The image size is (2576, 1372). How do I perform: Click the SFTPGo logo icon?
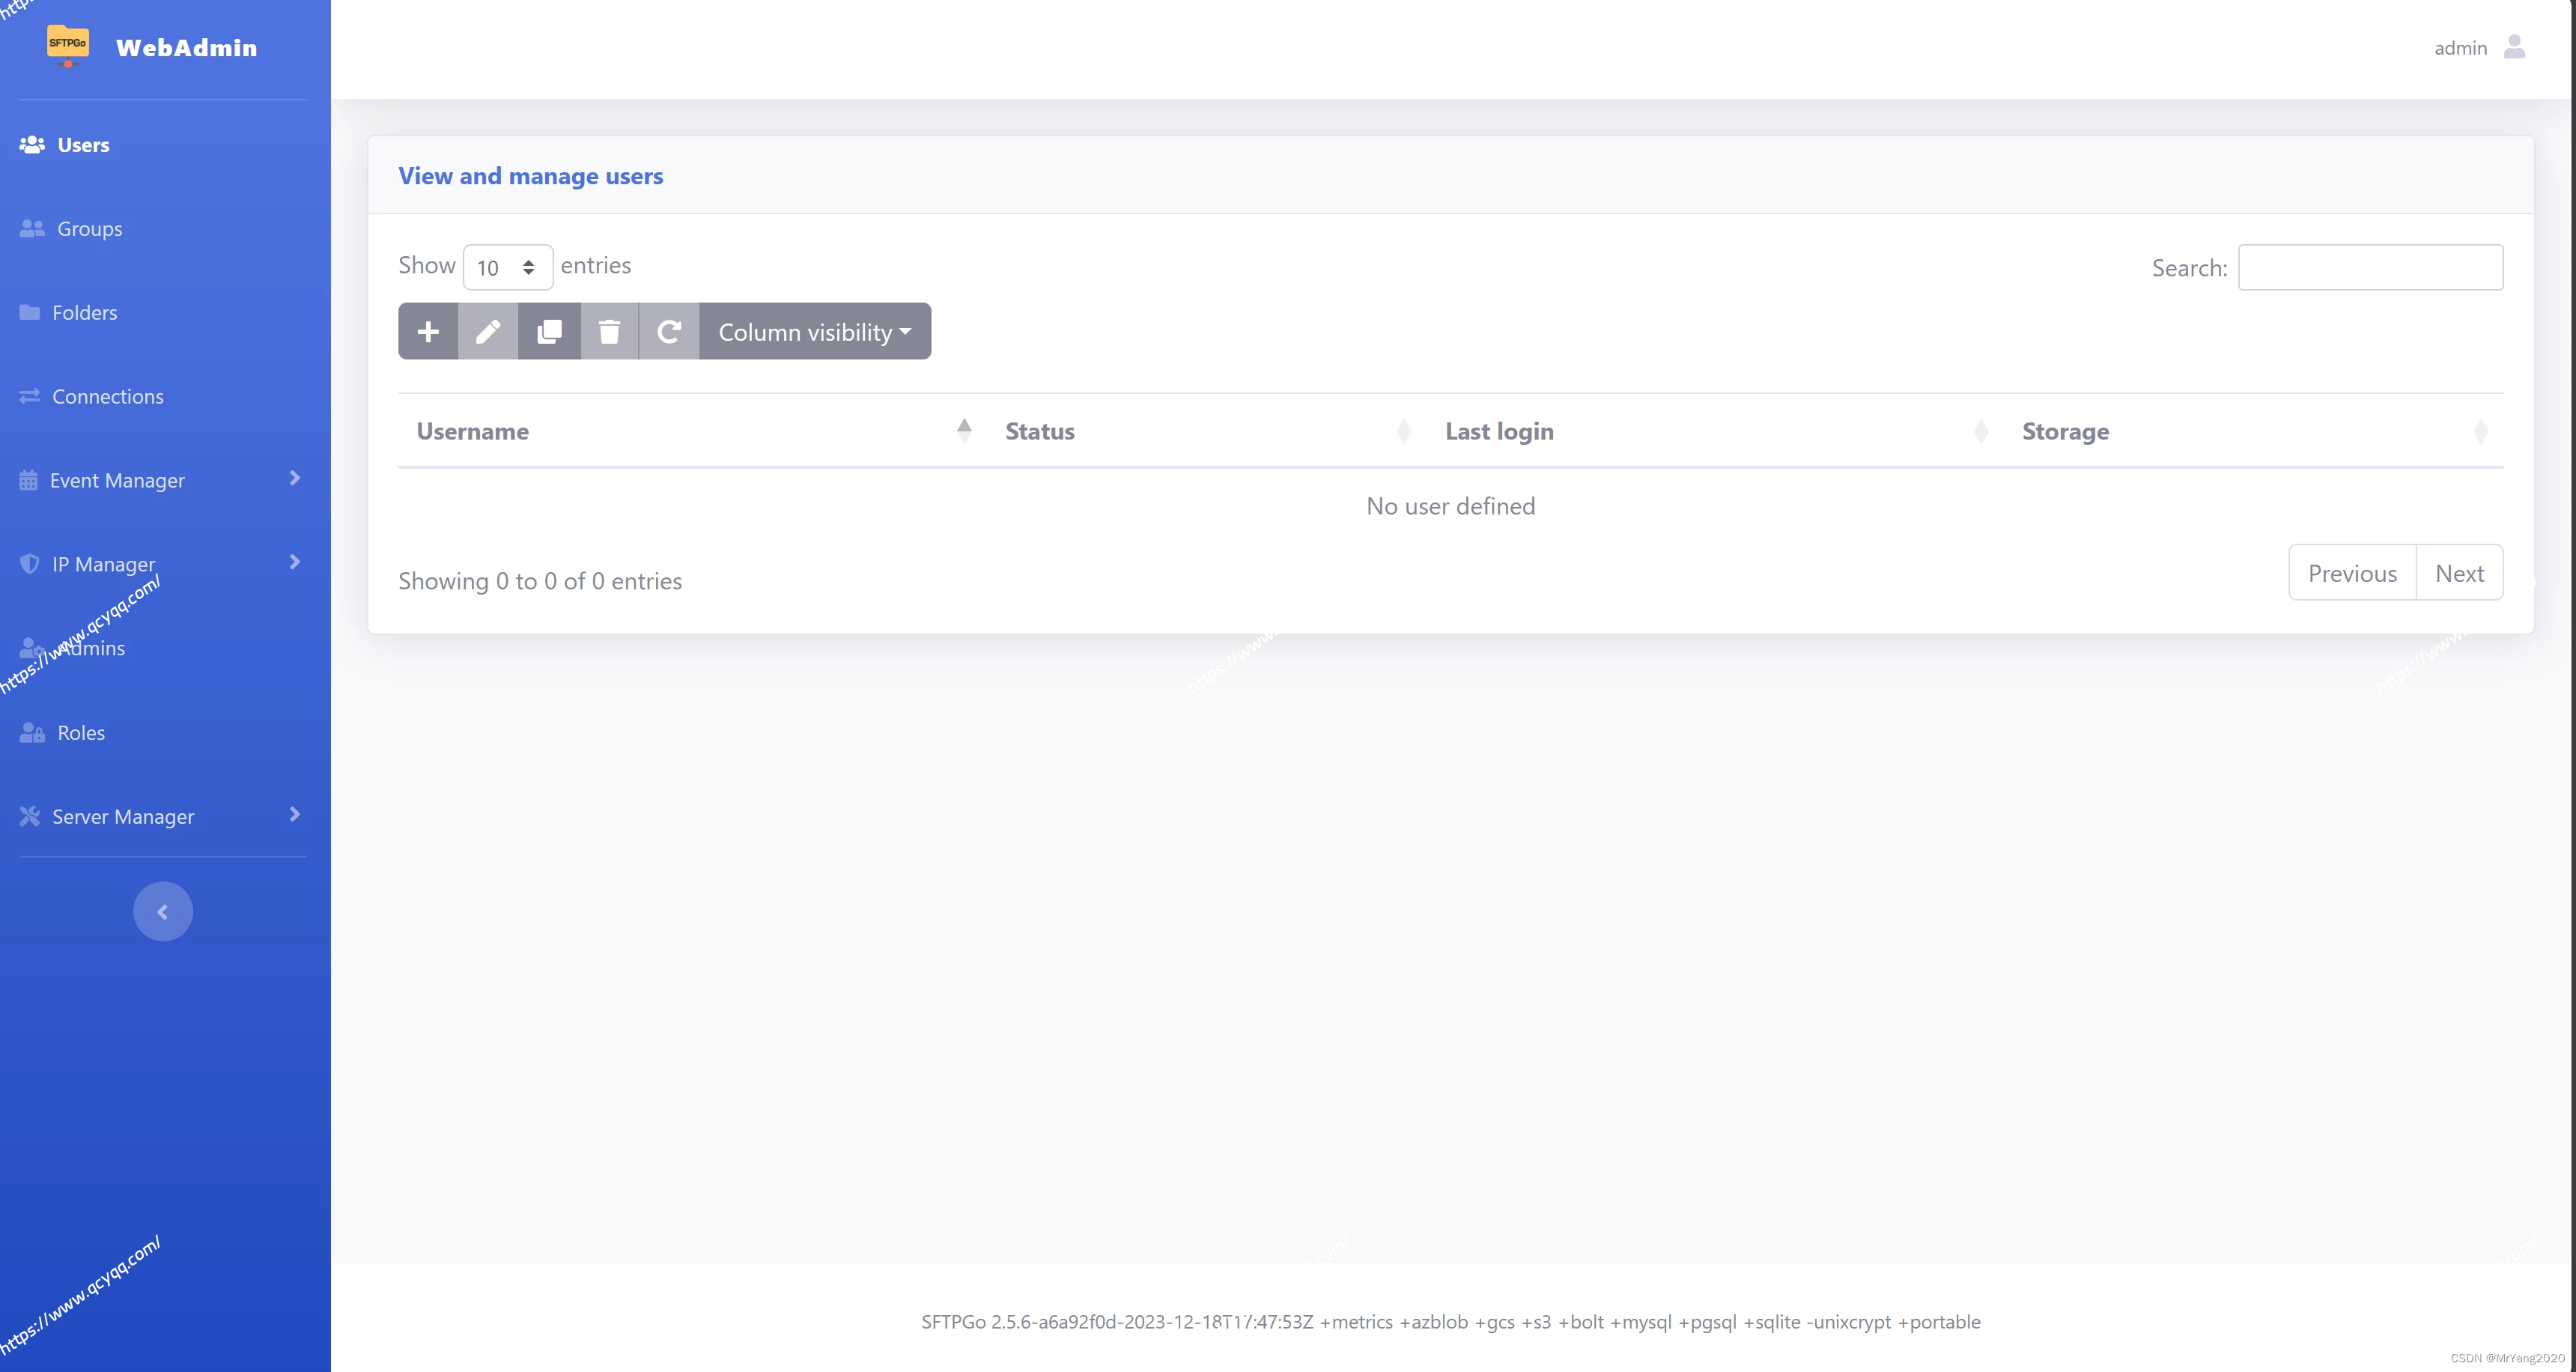(x=68, y=45)
